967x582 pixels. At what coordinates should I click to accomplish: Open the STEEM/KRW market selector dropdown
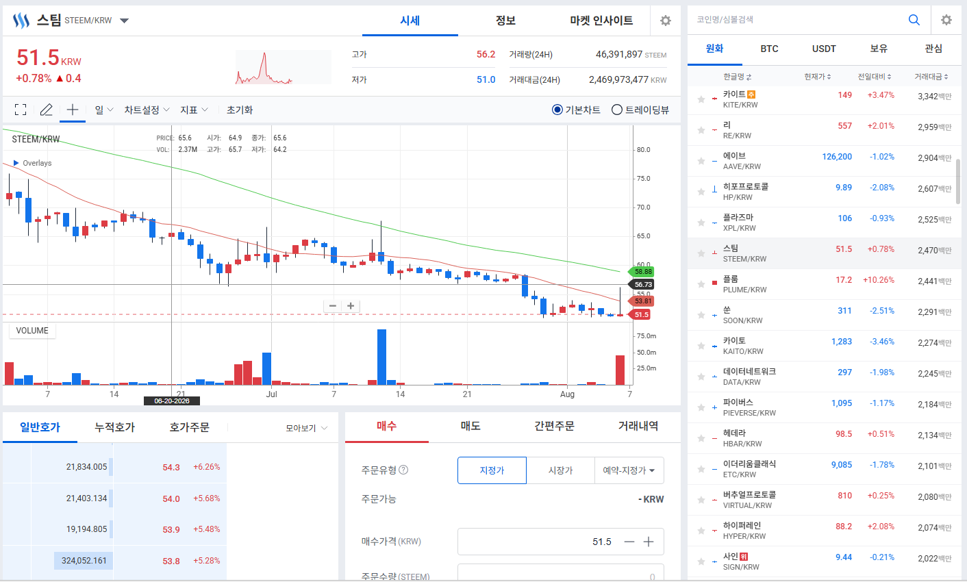pyautogui.click(x=124, y=21)
